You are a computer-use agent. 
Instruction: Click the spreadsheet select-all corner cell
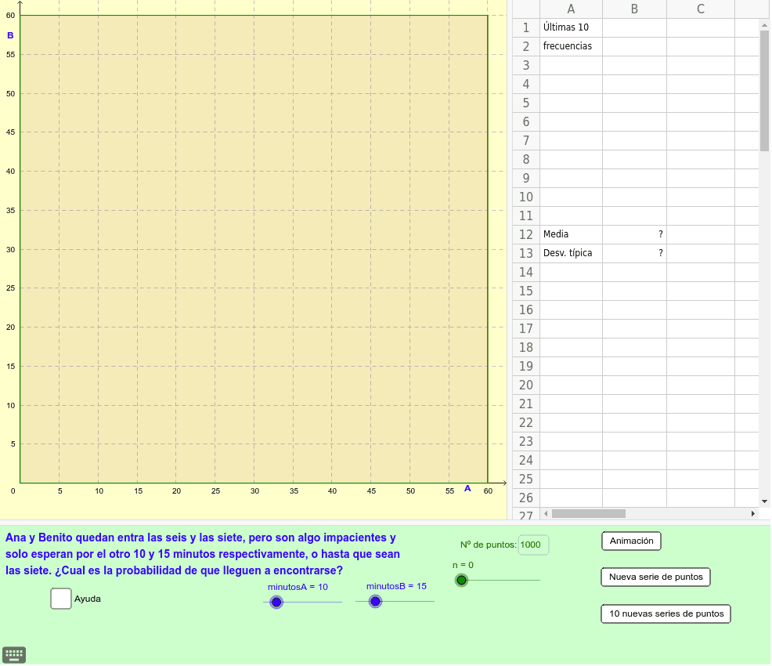526,9
